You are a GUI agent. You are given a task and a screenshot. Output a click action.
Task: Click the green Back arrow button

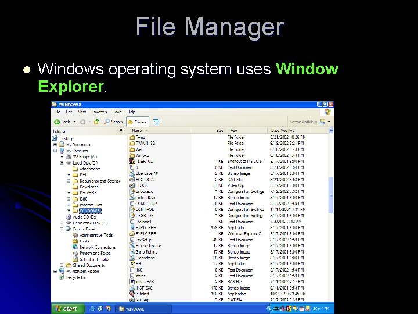(62, 122)
